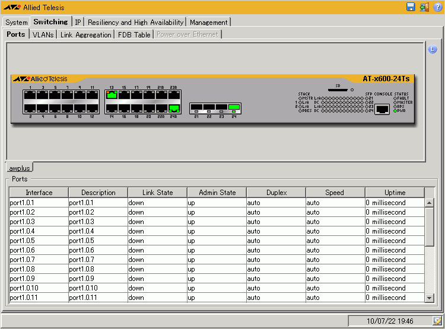Open the Switching tab
This screenshot has height=329, width=445.
51,21
